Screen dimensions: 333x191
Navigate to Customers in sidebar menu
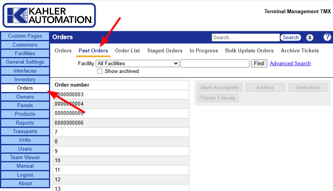coord(25,45)
